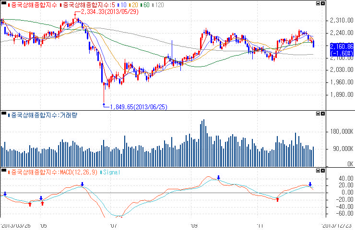Click the black menu box in price panel corner

[x=3, y=4]
